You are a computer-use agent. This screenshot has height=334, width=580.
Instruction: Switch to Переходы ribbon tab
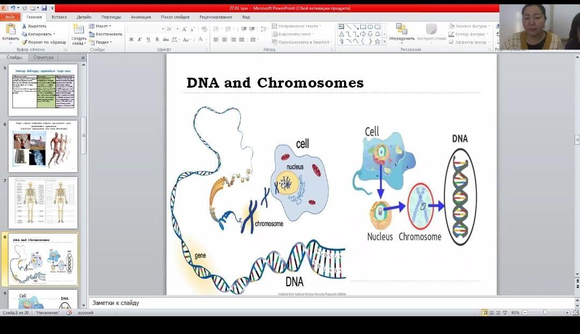point(111,17)
